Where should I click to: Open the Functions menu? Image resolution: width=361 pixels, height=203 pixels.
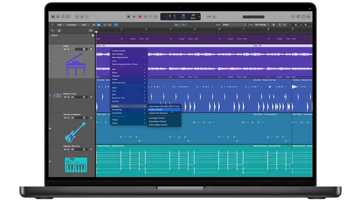click(73, 25)
